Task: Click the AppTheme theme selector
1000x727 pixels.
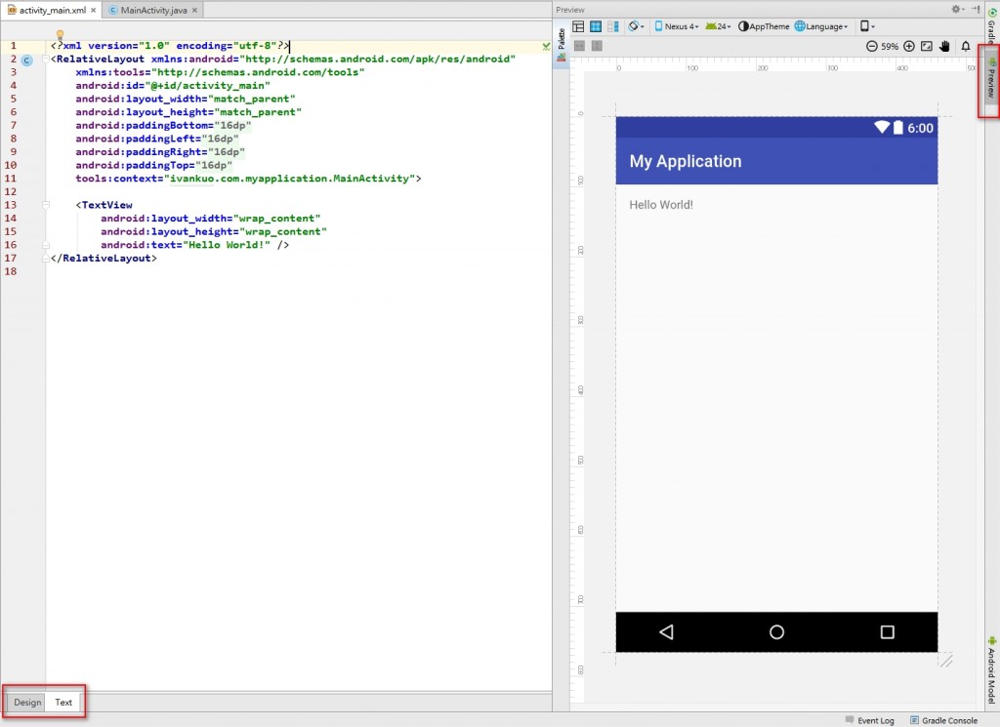Action: pos(764,26)
